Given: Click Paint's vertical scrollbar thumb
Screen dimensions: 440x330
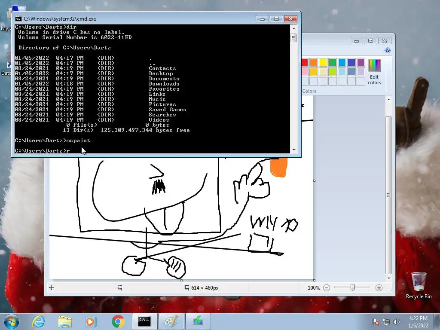Looking at the screenshot, I should pyautogui.click(x=389, y=195).
